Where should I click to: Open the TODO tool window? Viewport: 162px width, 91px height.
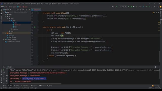[x=16, y=86]
